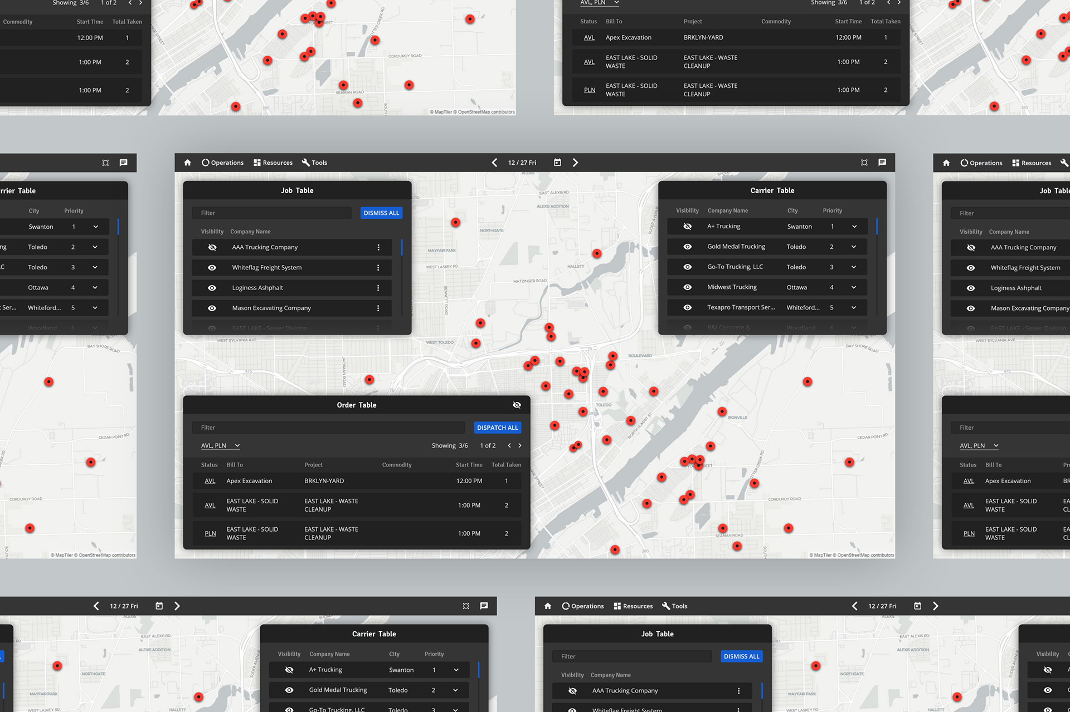Go to next page in Order Table pager
The height and width of the screenshot is (712, 1070).
pyautogui.click(x=520, y=446)
